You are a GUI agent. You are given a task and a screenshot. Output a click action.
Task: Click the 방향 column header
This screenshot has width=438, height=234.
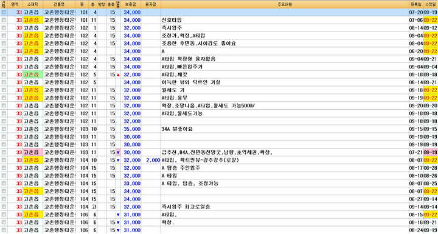coord(101,4)
